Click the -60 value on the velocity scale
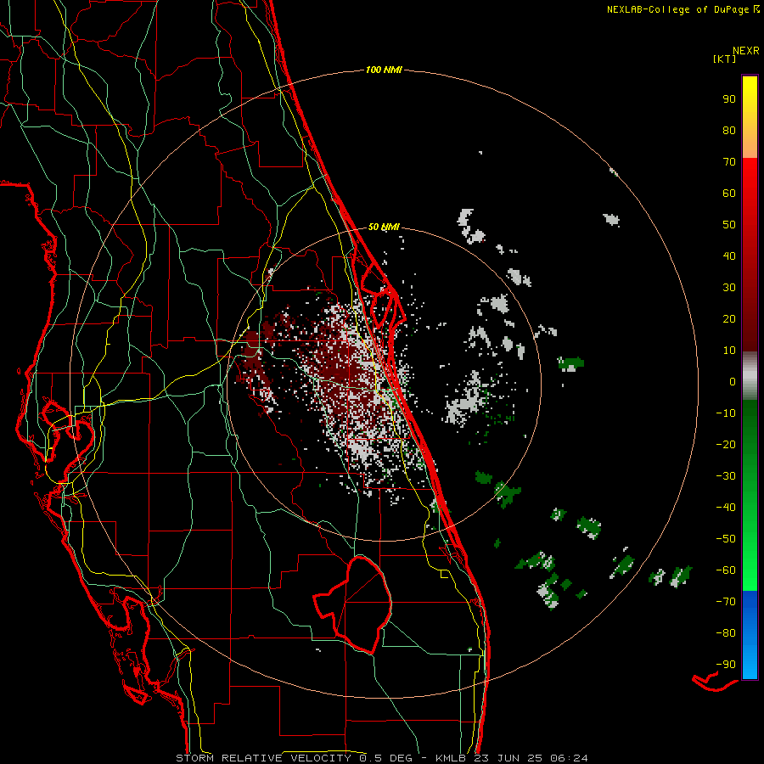This screenshot has height=764, width=764. (726, 570)
